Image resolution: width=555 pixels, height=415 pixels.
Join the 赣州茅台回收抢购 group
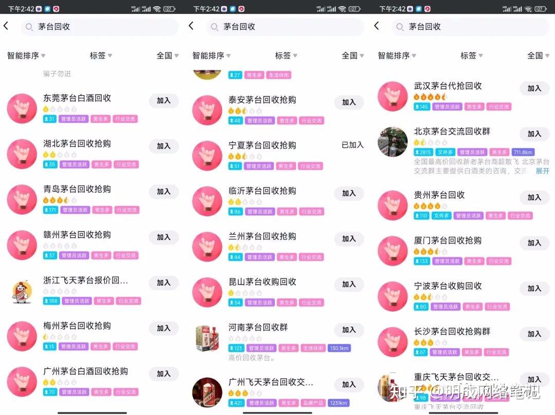click(x=163, y=237)
